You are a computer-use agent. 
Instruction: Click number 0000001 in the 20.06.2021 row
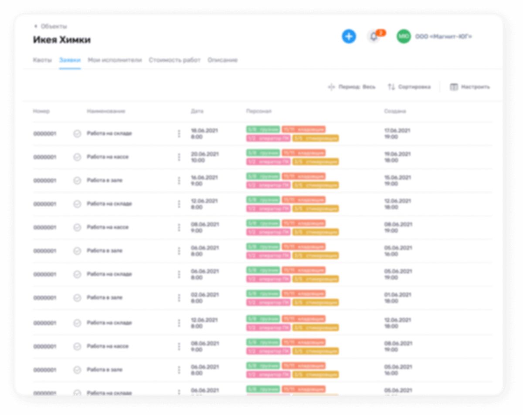pos(44,157)
